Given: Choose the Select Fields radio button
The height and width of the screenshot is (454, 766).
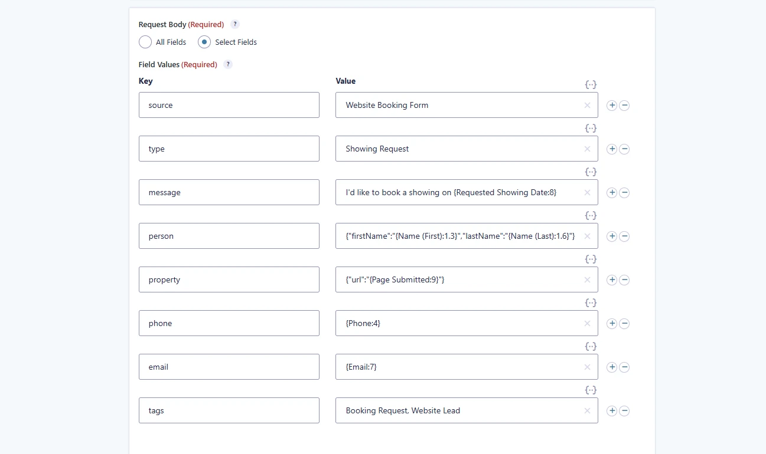Looking at the screenshot, I should (x=204, y=42).
